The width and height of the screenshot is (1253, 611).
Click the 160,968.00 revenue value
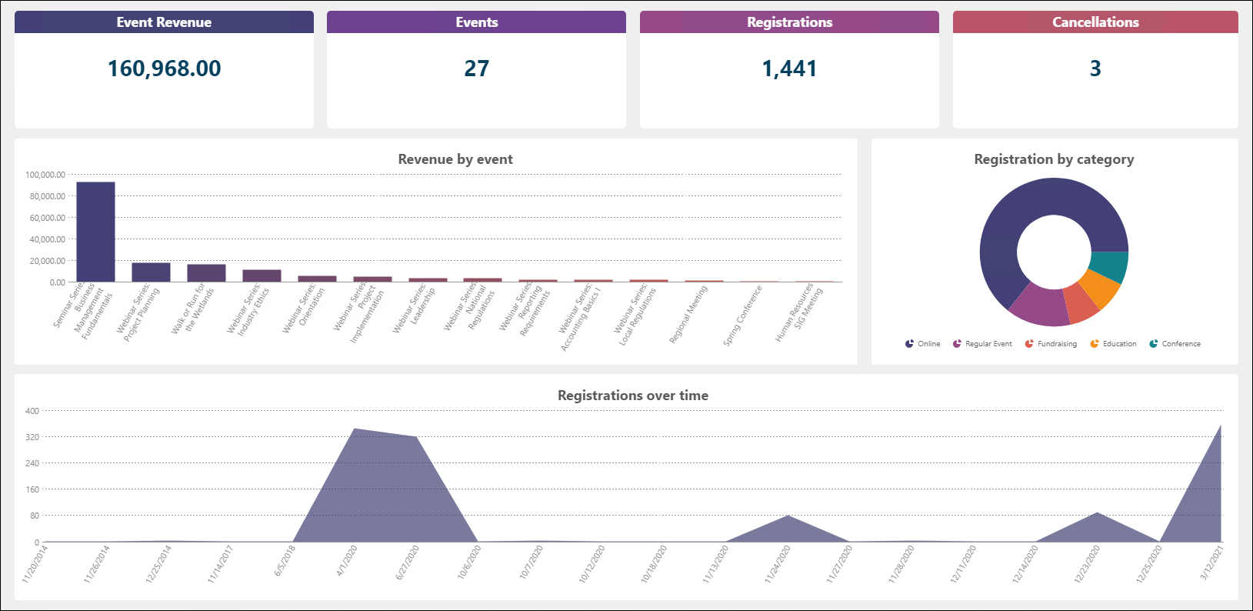pos(164,68)
